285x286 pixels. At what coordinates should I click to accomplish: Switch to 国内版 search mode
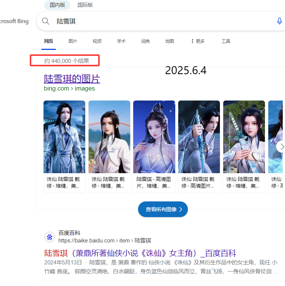57,5
